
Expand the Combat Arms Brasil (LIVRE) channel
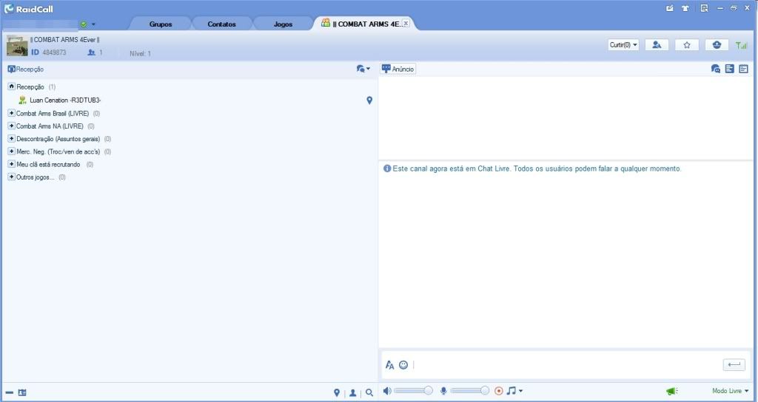click(x=11, y=113)
